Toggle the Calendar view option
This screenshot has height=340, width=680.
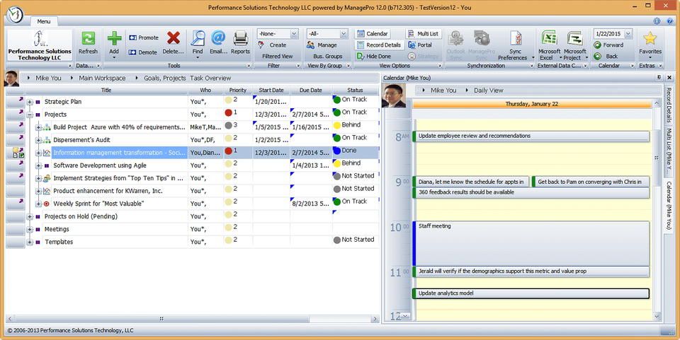(372, 34)
